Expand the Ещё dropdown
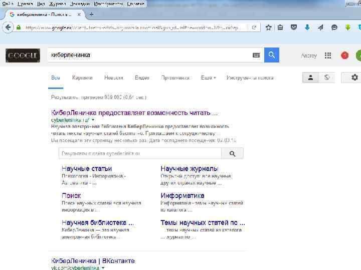The height and width of the screenshot is (270, 361). click(209, 77)
